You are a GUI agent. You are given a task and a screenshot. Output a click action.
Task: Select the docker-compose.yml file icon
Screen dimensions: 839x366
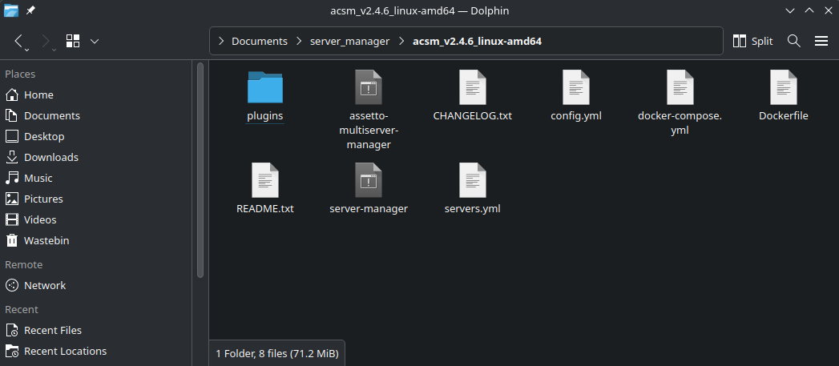pos(680,87)
